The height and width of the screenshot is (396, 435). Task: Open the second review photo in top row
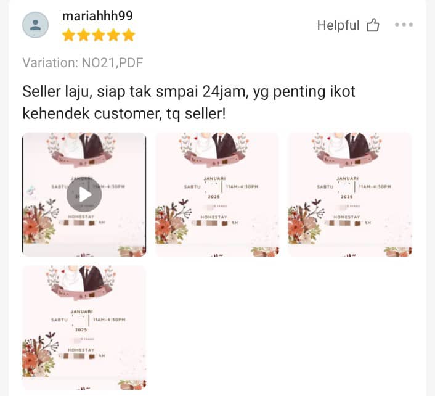click(x=217, y=194)
